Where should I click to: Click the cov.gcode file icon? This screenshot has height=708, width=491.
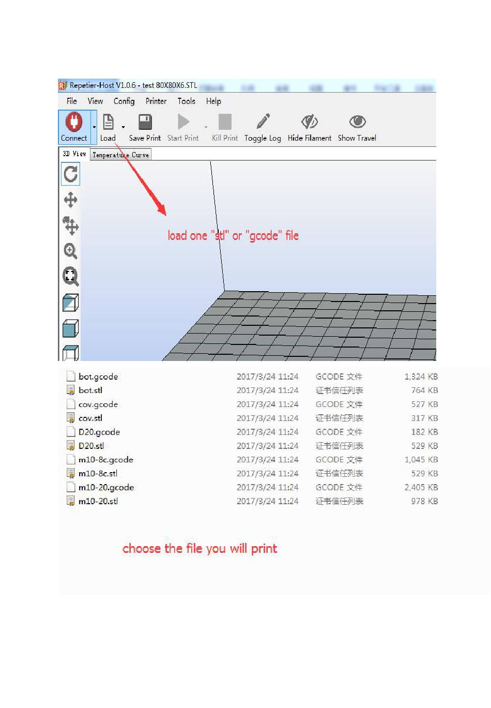(x=71, y=404)
